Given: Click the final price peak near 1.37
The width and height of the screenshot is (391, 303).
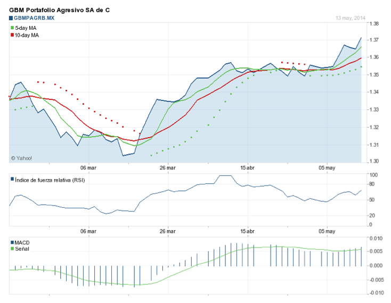Looking at the screenshot, I should point(361,38).
